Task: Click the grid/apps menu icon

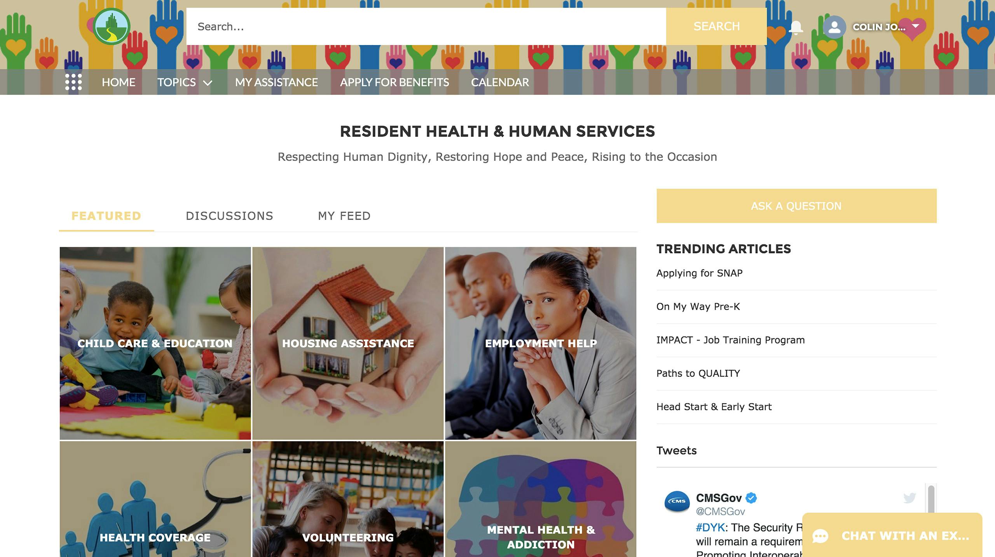Action: pyautogui.click(x=72, y=82)
